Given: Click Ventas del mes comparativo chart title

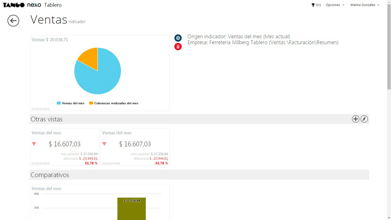Looking at the screenshot, I should pos(46,189).
